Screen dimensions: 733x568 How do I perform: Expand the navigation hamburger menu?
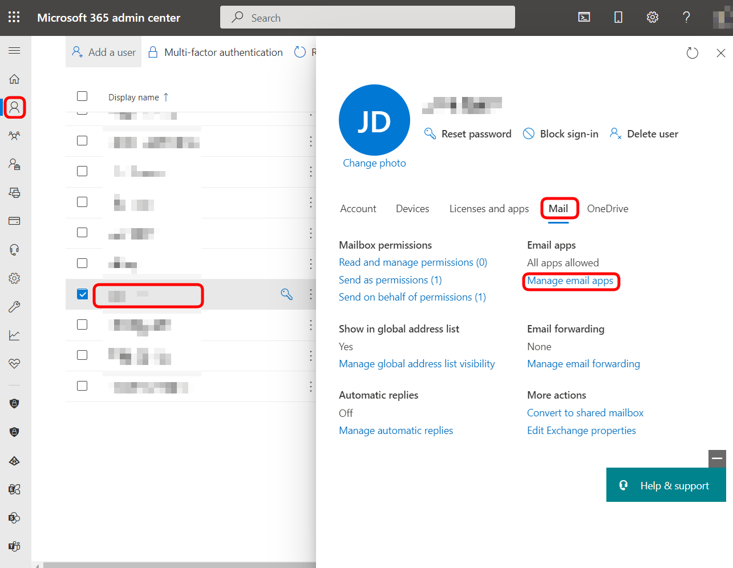coord(14,51)
